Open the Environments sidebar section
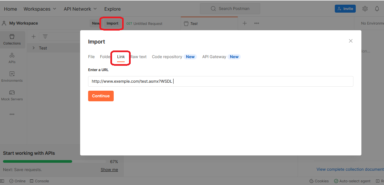384x185 pixels. click(12, 76)
